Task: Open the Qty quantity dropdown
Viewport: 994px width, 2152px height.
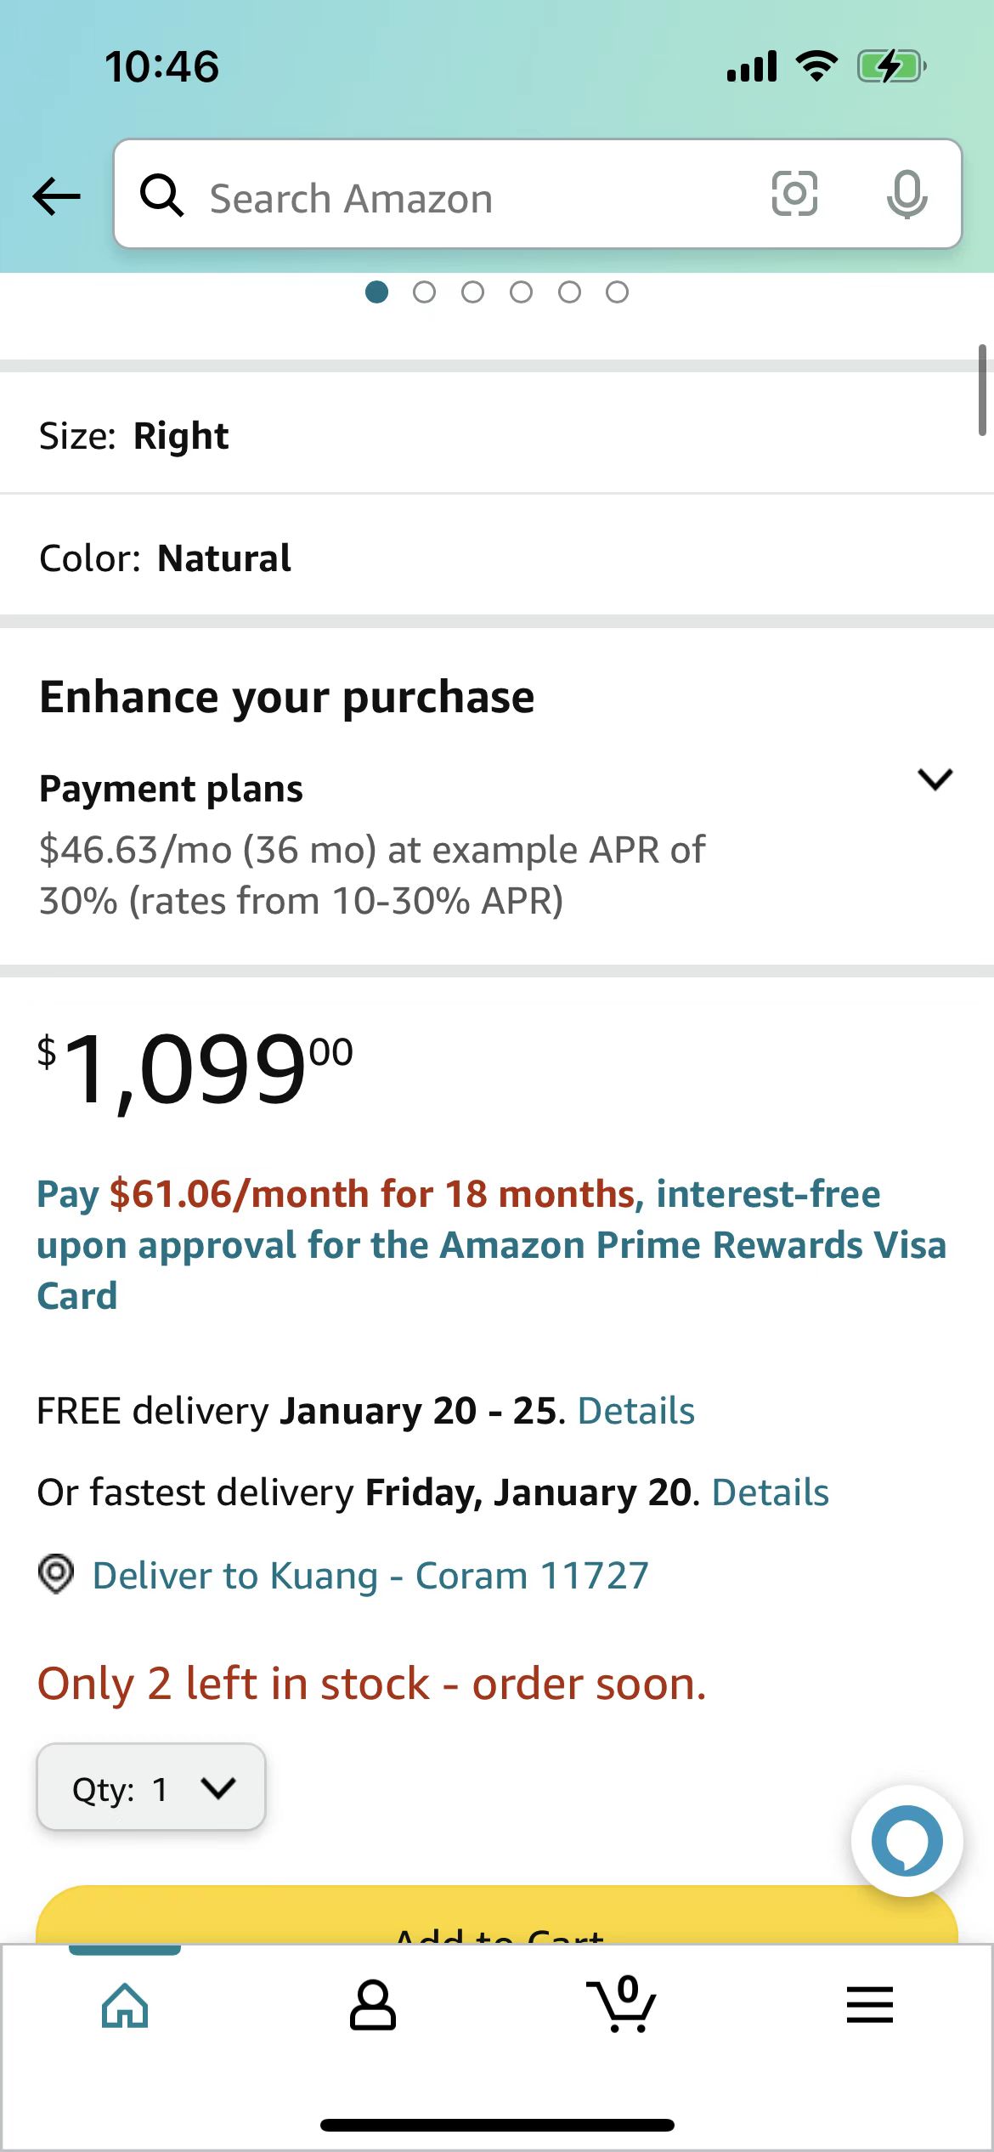Action: [151, 1788]
